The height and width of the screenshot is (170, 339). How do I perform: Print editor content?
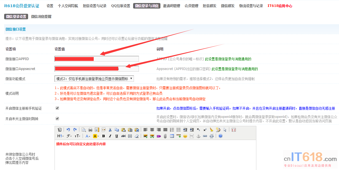click(x=90, y=130)
